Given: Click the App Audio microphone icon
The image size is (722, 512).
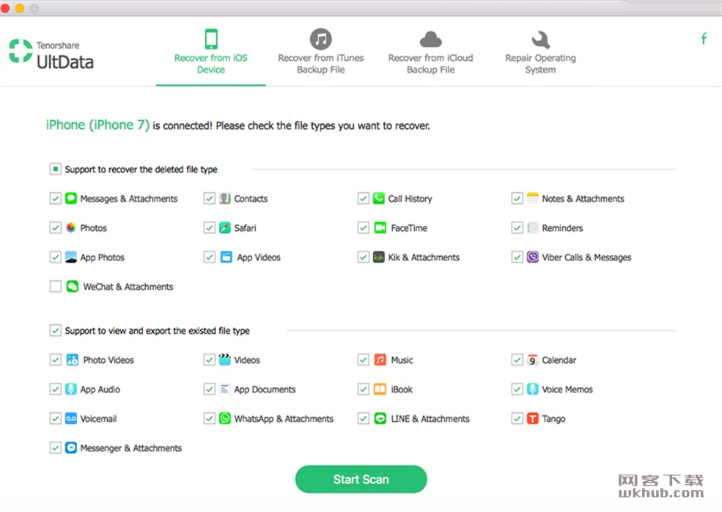Looking at the screenshot, I should [x=71, y=390].
